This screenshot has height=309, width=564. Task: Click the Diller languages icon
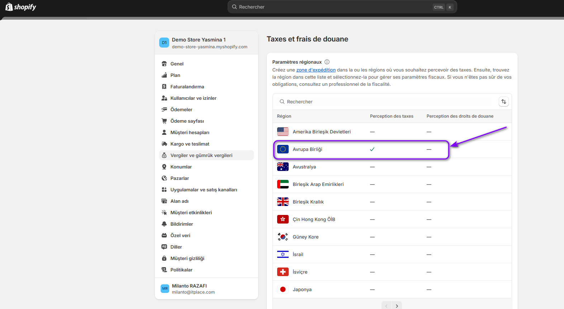pyautogui.click(x=164, y=247)
